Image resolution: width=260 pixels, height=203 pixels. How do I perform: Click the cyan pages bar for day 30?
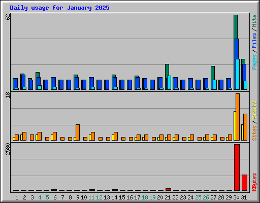[238, 74]
